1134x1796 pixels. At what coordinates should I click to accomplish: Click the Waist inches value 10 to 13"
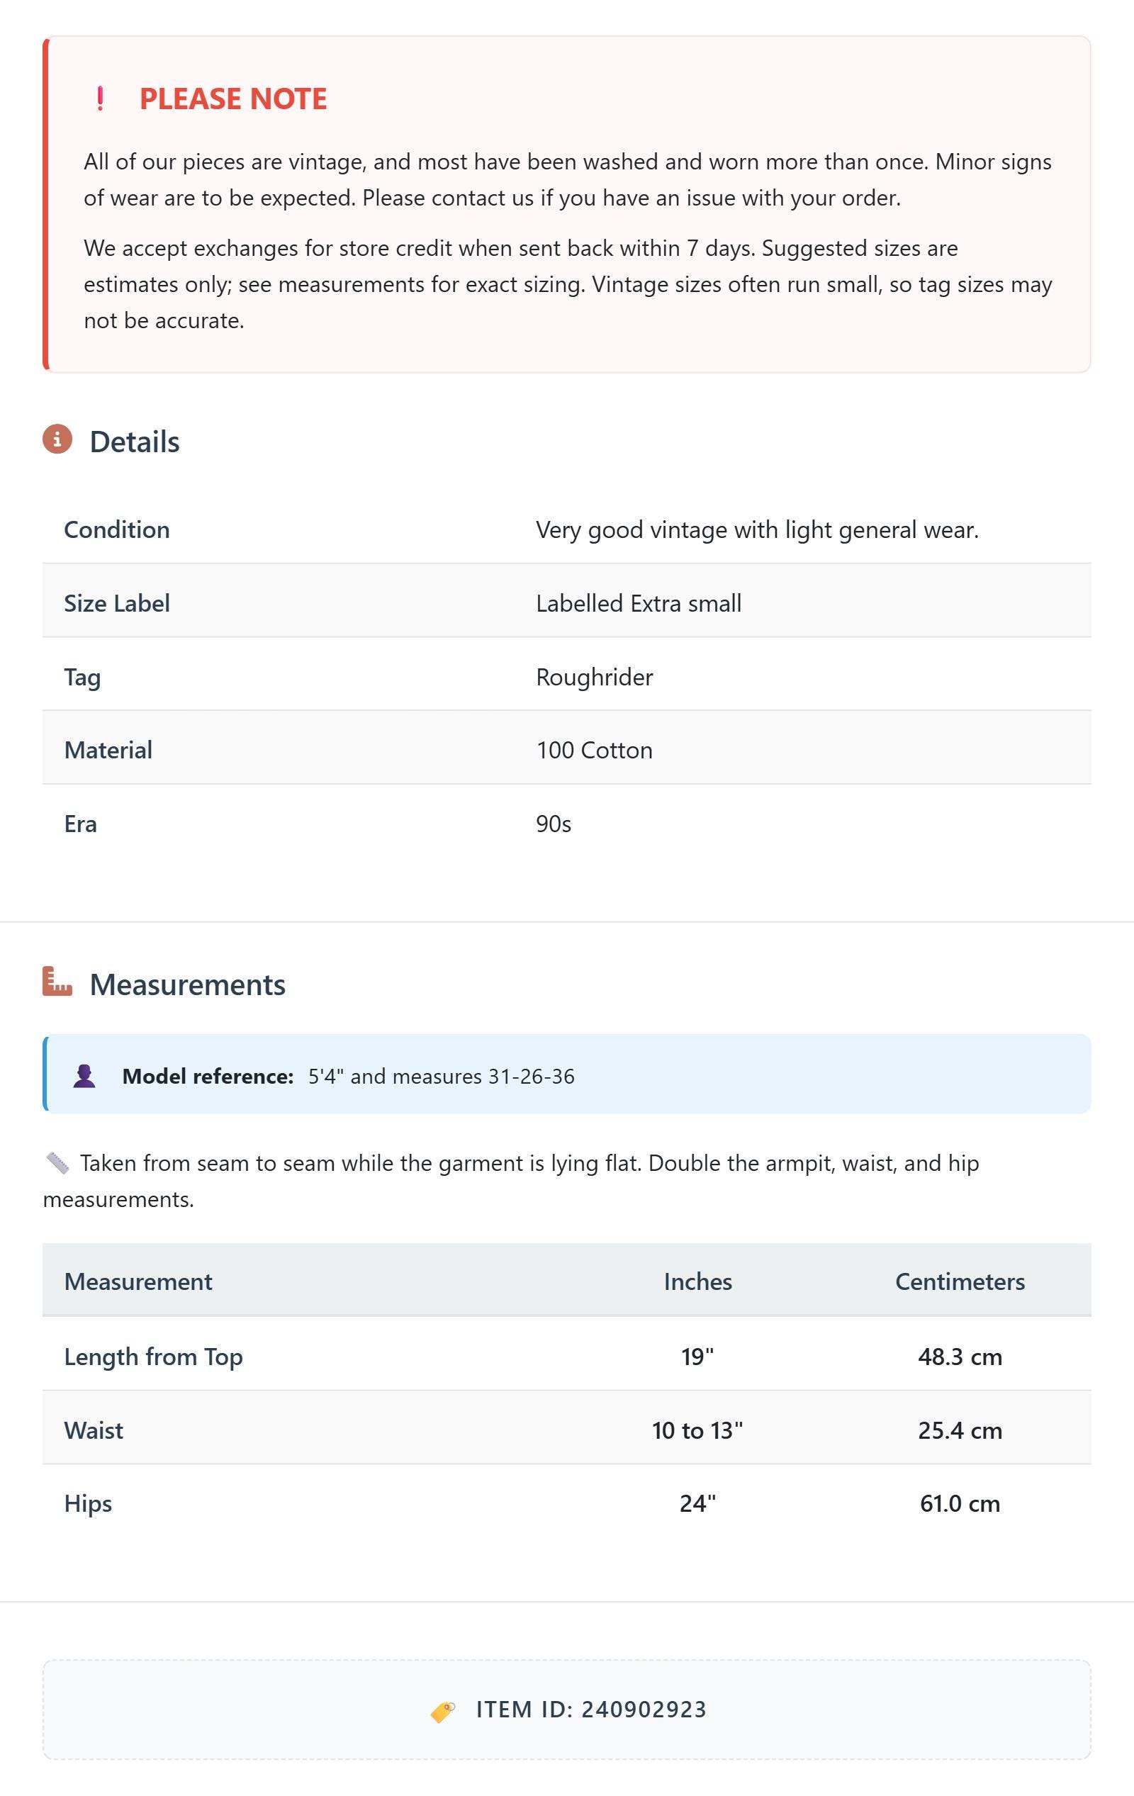click(697, 1430)
